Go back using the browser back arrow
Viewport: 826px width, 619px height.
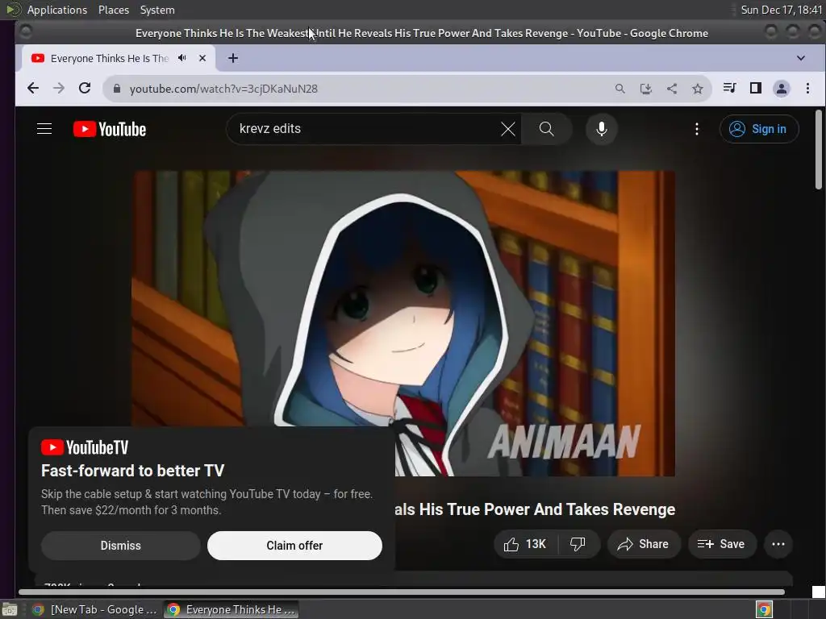(32, 89)
